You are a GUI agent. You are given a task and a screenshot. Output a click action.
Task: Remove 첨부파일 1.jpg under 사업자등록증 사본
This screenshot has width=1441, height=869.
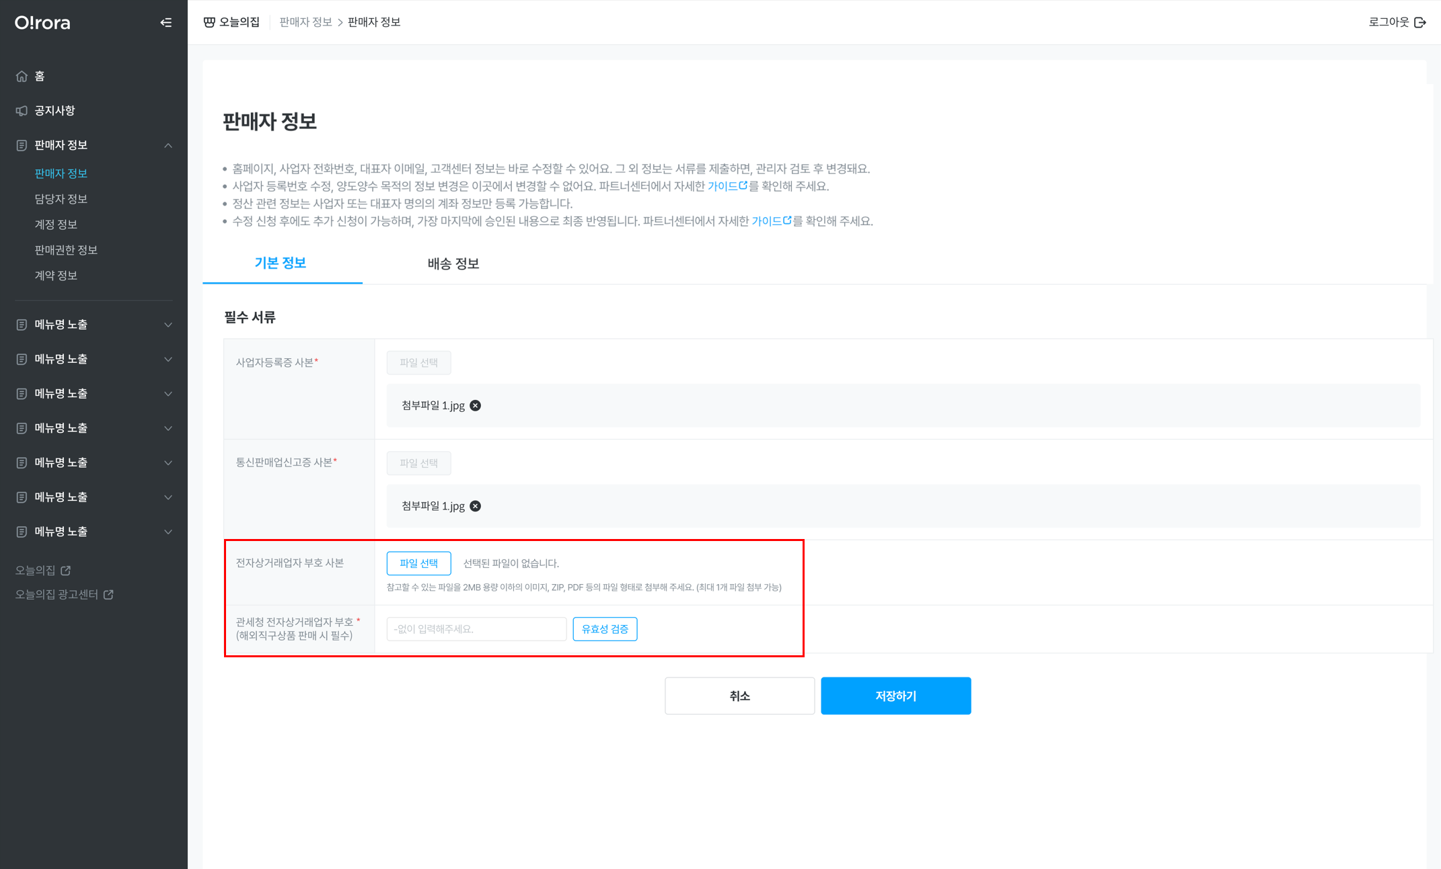[x=476, y=405]
